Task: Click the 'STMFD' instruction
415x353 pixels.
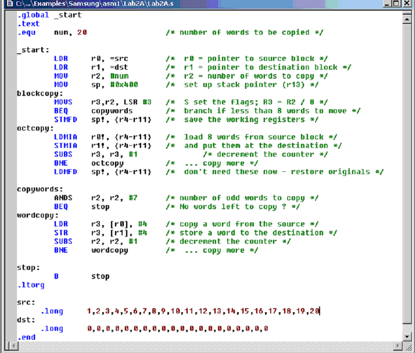Action: (66, 120)
